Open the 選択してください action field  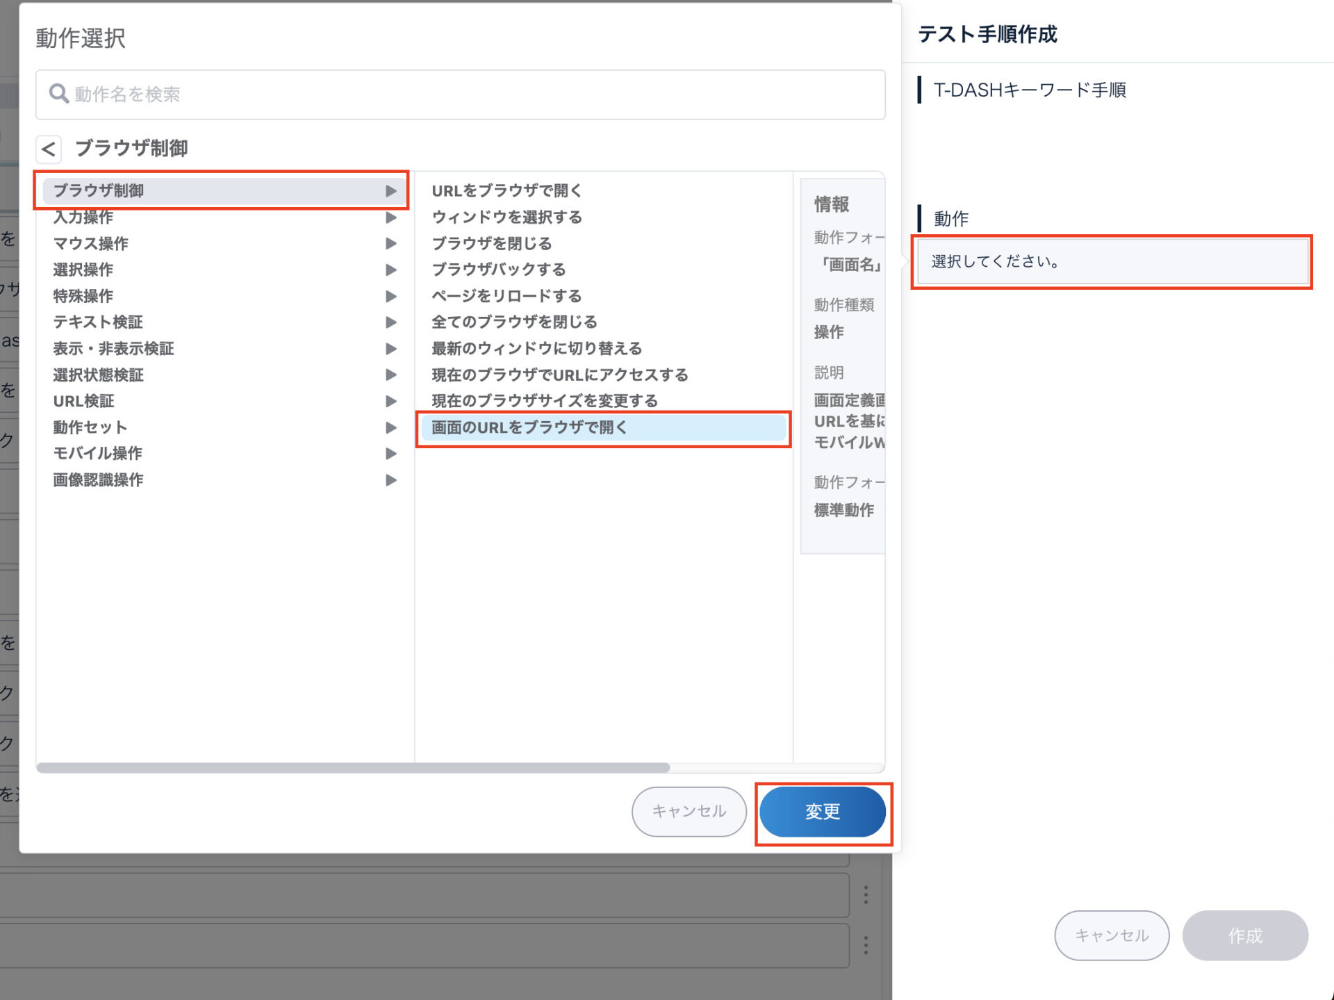[x=1111, y=262]
